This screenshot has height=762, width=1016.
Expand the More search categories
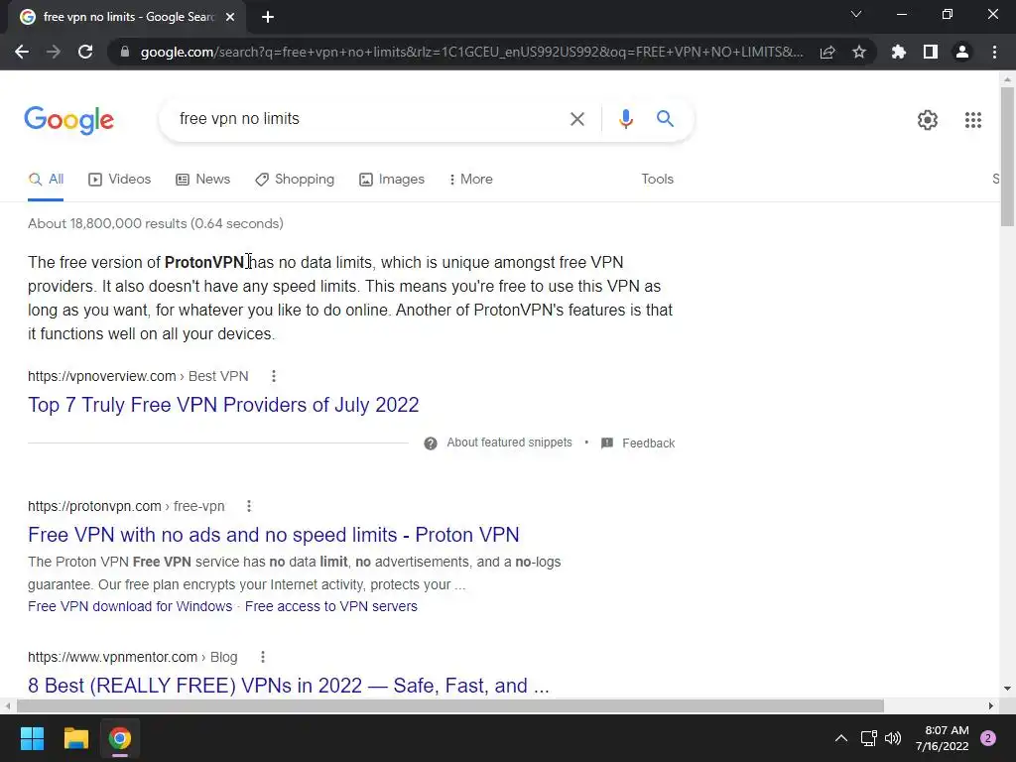[x=471, y=180]
